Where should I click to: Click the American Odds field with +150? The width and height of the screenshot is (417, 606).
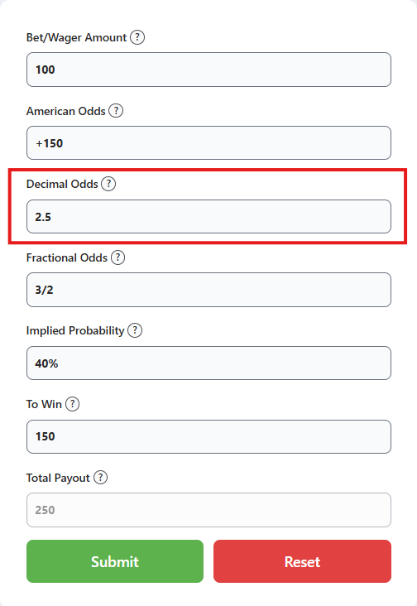(208, 143)
